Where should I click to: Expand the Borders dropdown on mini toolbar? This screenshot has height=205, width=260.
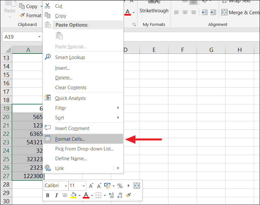pos(104,195)
